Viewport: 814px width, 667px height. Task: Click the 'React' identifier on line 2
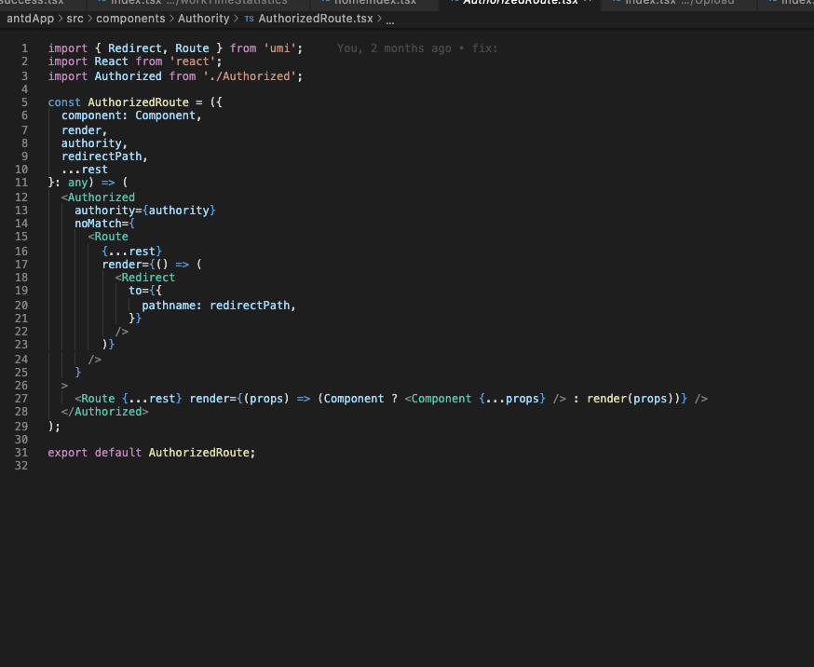click(x=111, y=61)
